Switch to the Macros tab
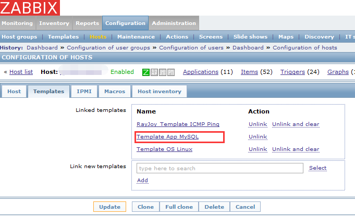The width and height of the screenshot is (355, 216). [x=115, y=91]
